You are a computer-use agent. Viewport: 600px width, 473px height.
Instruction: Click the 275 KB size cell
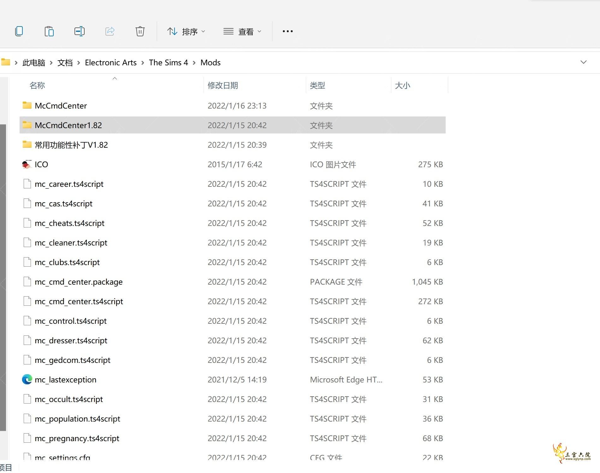click(431, 164)
